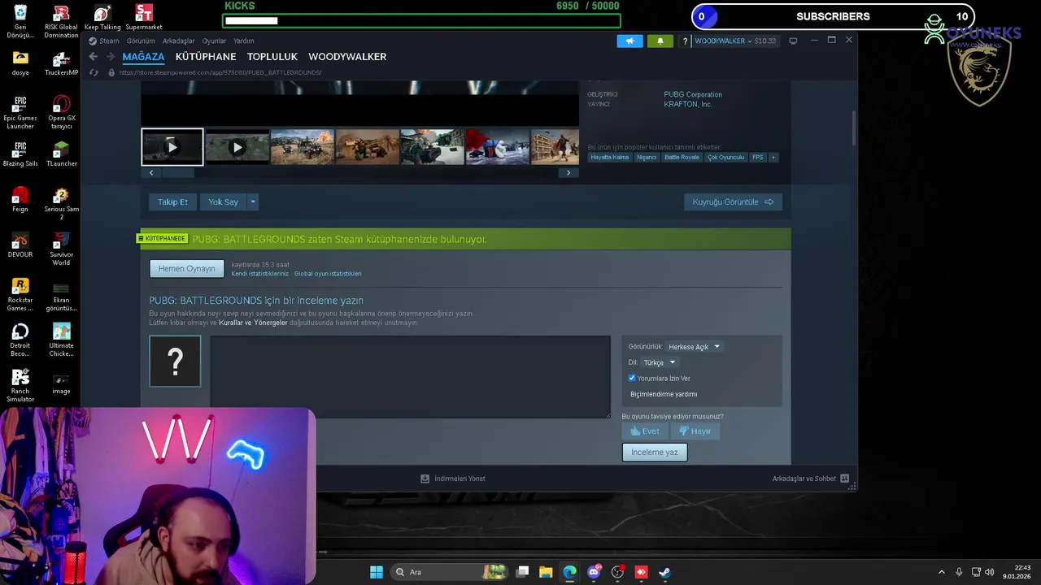Open the Yardım menu
This screenshot has width=1041, height=585.
(x=244, y=41)
